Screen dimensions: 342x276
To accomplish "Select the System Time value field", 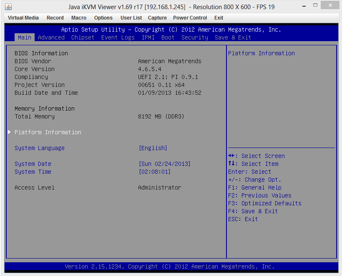I will 154,172.
